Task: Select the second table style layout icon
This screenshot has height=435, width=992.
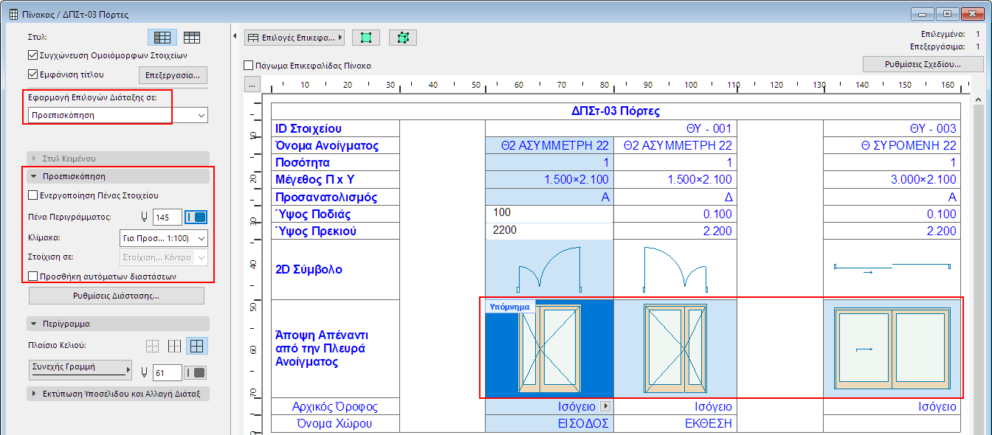Action: (192, 38)
